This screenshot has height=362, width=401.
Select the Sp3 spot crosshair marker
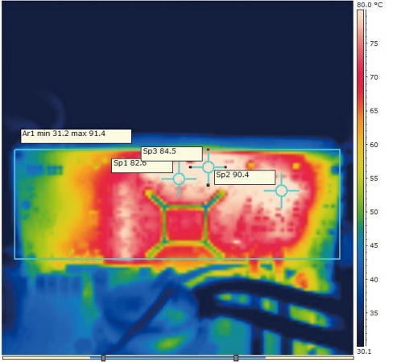point(208,167)
